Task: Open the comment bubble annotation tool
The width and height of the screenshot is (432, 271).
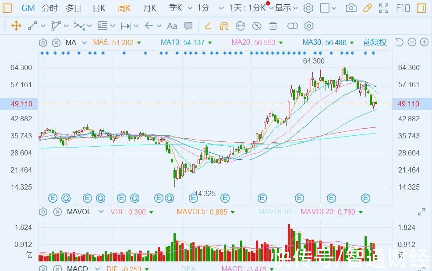Action: point(188,26)
